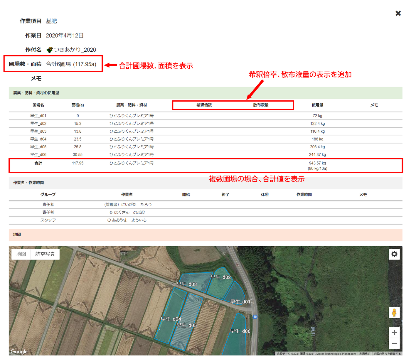This screenshot has width=411, height=364.
Task: Click 早生_d01 table row name
Action: pos(38,116)
